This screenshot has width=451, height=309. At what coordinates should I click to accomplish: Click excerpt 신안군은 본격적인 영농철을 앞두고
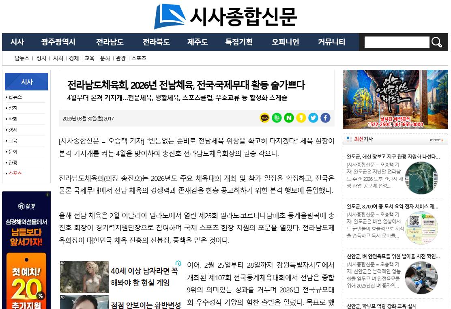[374, 275]
